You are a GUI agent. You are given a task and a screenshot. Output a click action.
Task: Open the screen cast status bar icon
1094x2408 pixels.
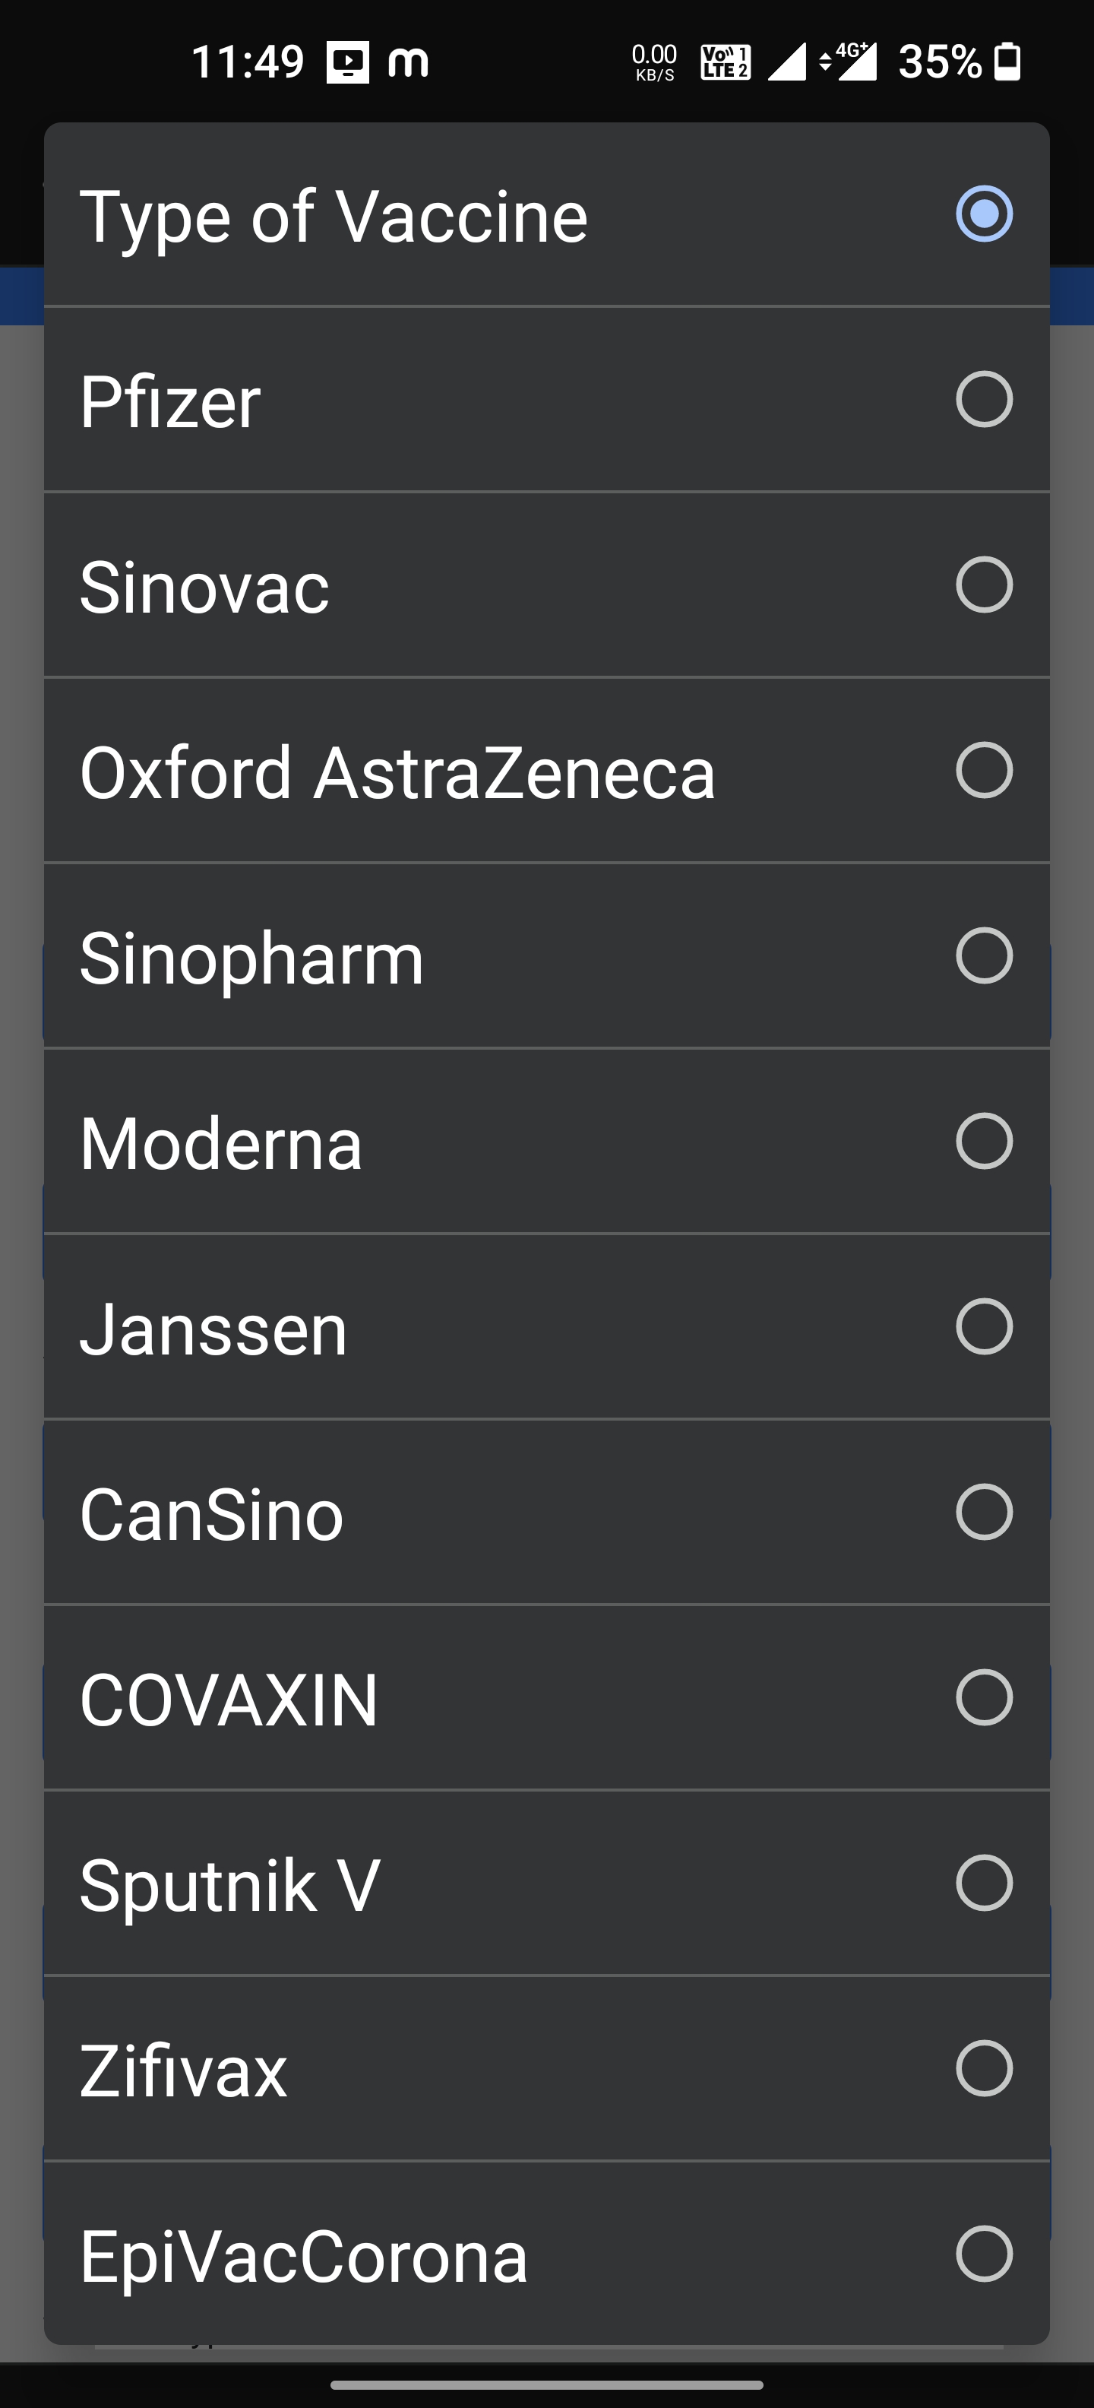coord(347,62)
